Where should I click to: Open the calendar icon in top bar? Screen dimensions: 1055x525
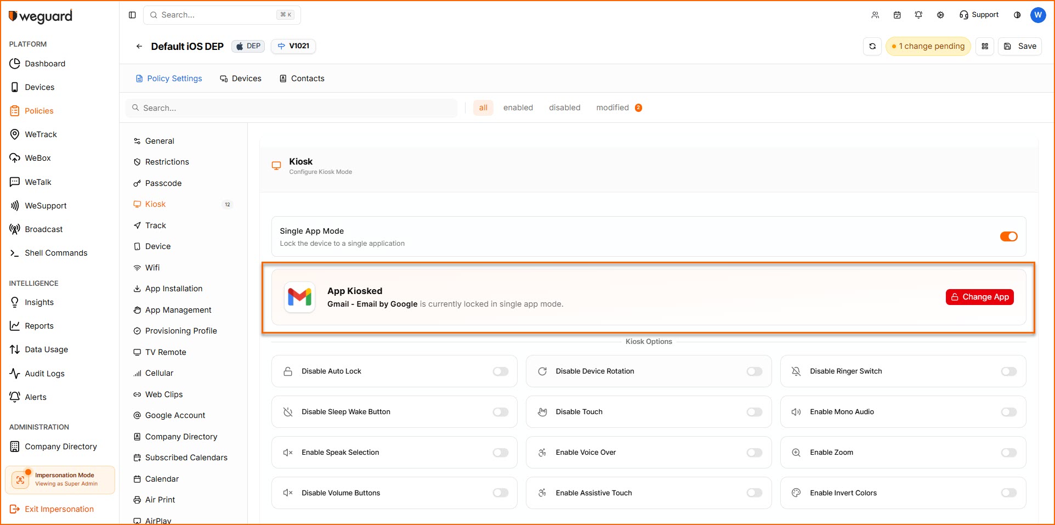coord(897,15)
